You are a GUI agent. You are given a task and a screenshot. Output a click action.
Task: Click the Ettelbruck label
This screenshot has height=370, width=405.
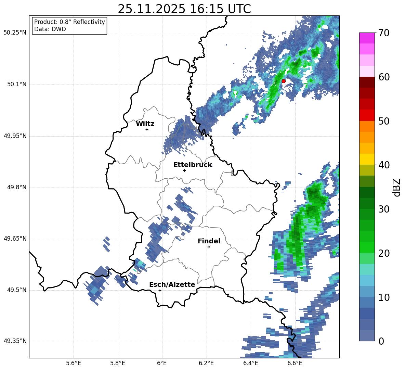[193, 165]
